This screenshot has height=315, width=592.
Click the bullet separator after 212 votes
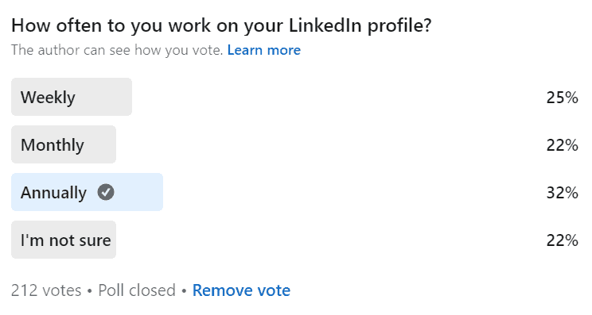tap(89, 291)
